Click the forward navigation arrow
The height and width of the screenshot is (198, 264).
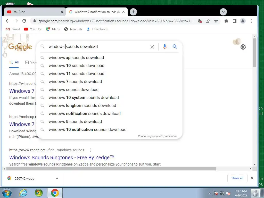click(16, 21)
